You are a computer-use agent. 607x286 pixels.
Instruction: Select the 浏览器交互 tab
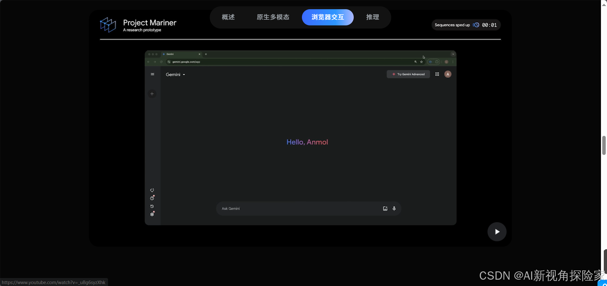(x=328, y=17)
